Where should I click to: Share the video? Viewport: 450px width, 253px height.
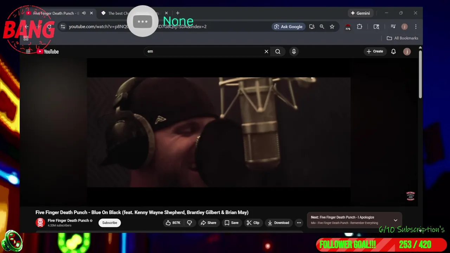pyautogui.click(x=208, y=223)
